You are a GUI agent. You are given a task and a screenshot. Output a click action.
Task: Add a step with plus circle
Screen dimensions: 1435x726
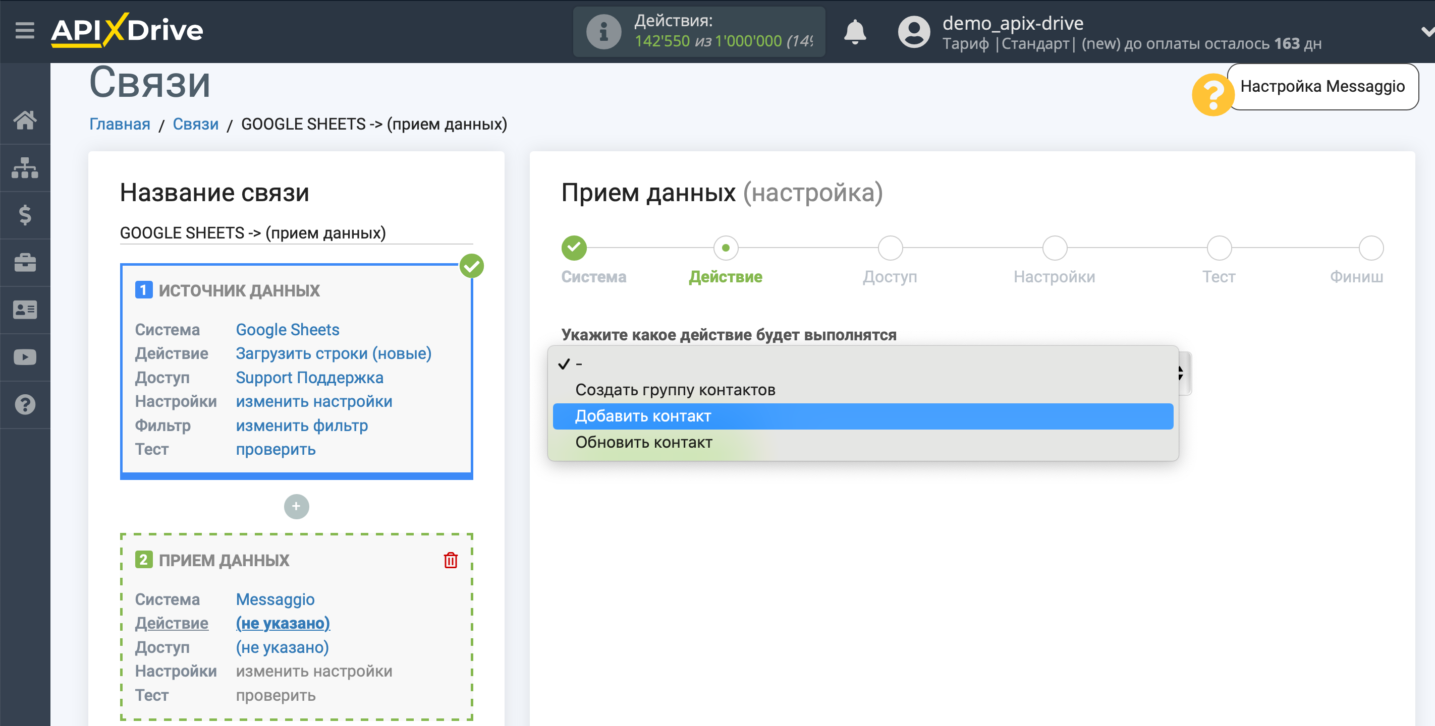(x=296, y=506)
